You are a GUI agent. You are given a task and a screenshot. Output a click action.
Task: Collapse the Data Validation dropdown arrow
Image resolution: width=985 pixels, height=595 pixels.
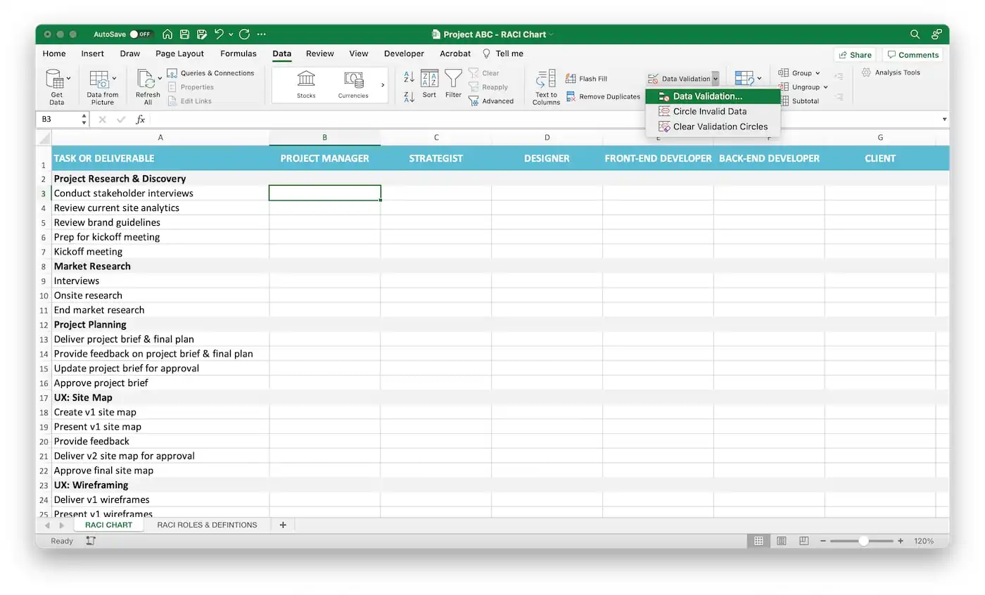pyautogui.click(x=715, y=79)
